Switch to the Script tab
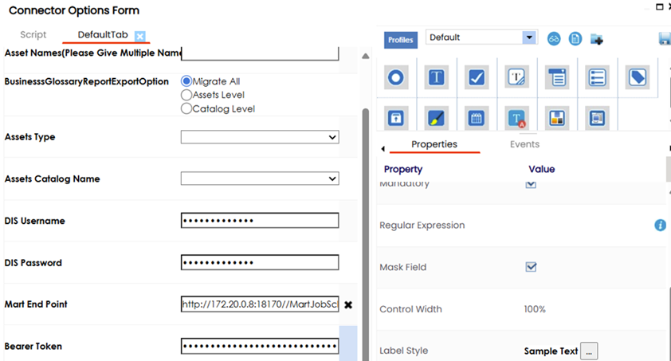This screenshot has width=671, height=361. [x=33, y=35]
